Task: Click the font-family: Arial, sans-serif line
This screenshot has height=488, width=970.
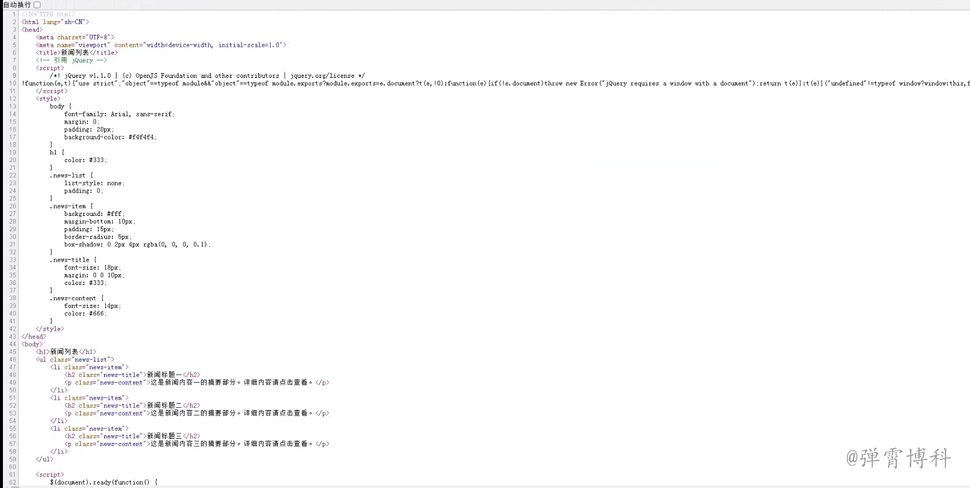Action: point(119,114)
